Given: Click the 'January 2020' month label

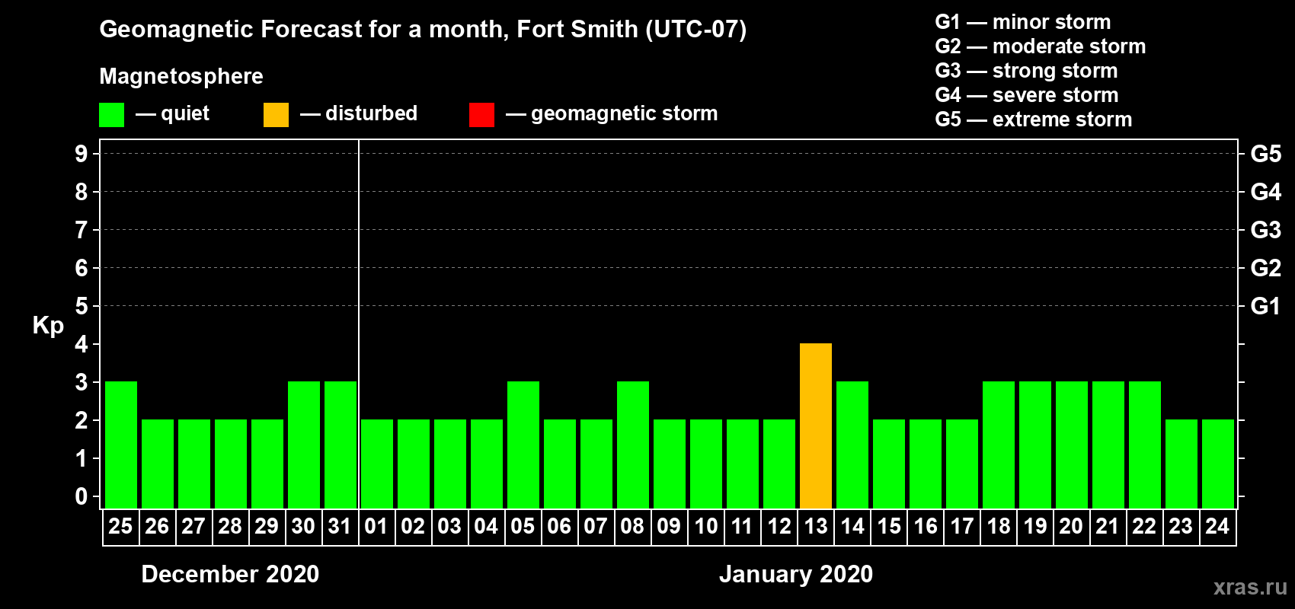Looking at the screenshot, I should pyautogui.click(x=796, y=574).
